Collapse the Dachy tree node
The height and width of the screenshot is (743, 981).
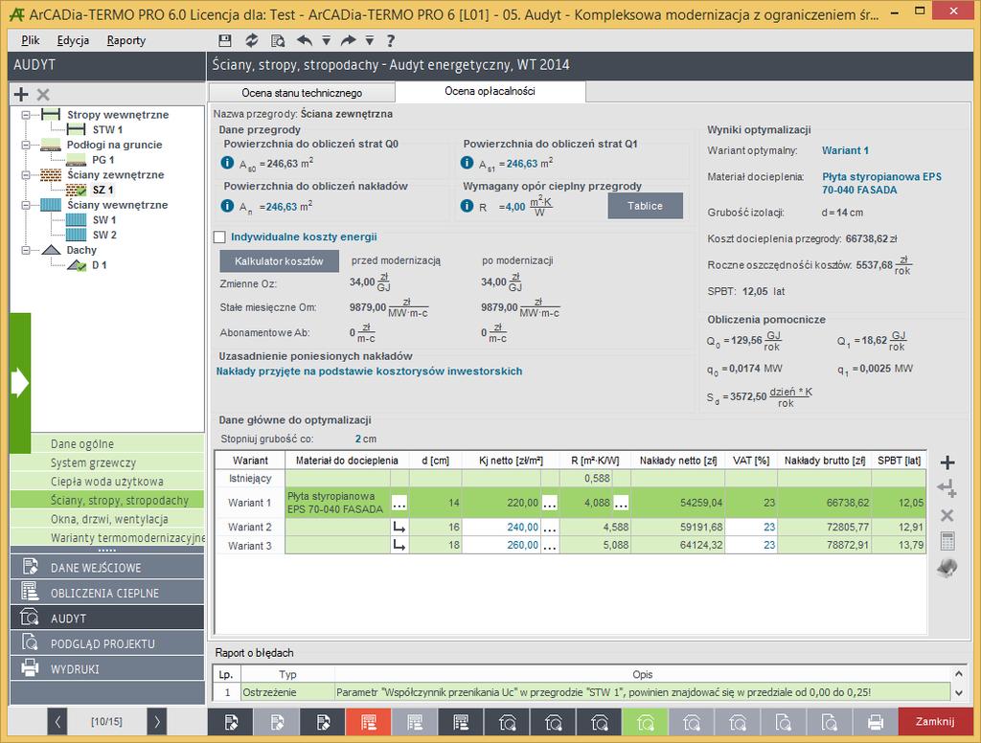coord(26,250)
